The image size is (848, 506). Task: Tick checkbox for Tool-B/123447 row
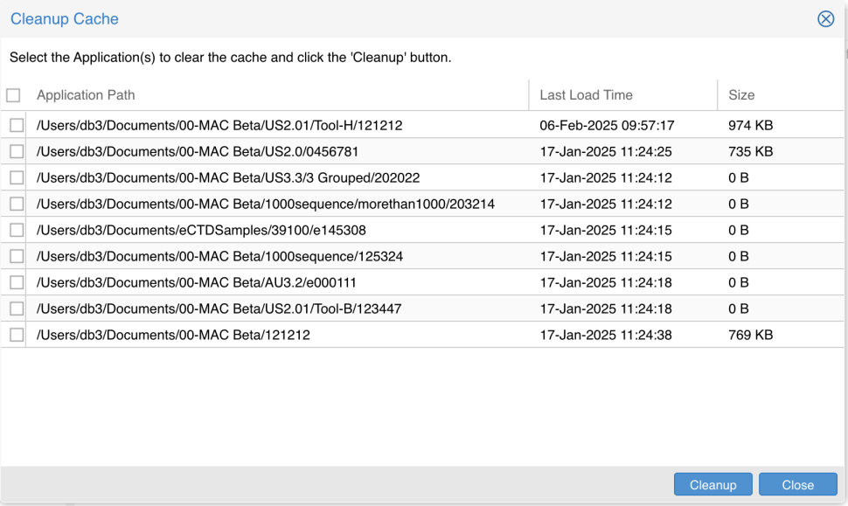[17, 308]
